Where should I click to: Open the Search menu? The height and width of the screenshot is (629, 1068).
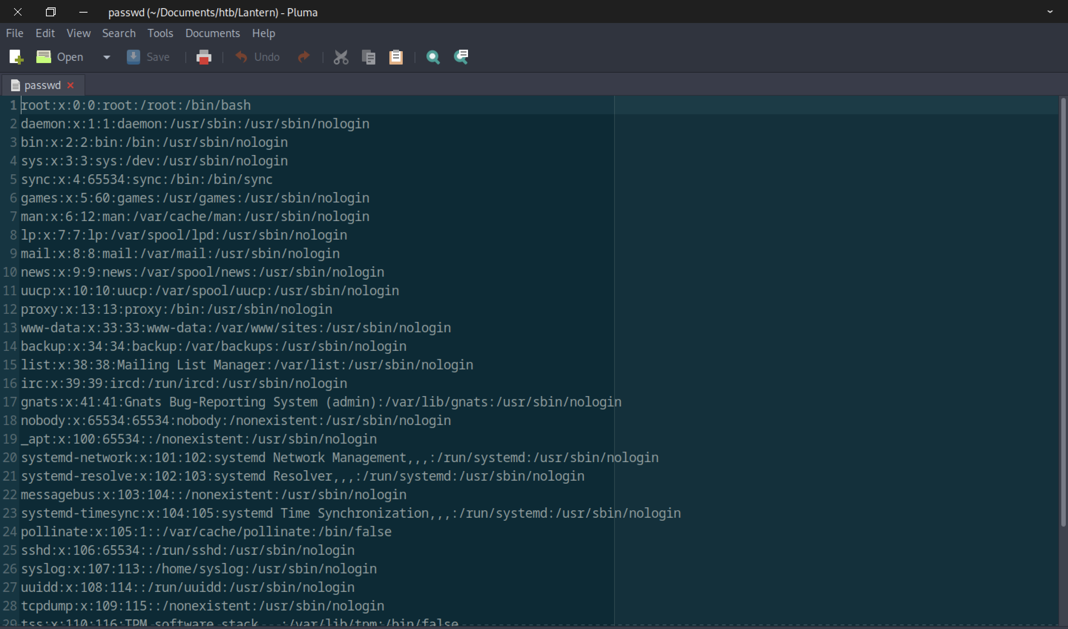[x=119, y=33]
